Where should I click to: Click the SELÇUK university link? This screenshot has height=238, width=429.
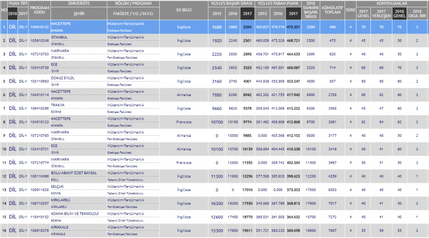(58, 187)
